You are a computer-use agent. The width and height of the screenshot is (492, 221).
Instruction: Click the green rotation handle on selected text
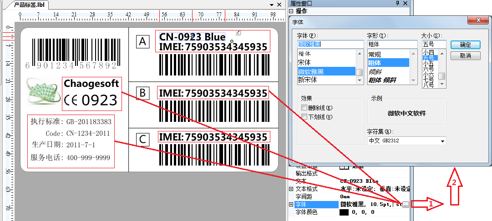tap(232, 41)
